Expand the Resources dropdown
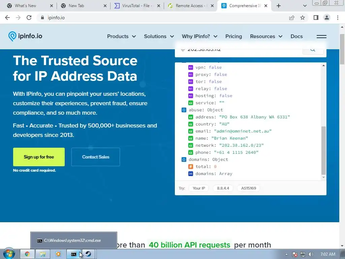 coord(266,36)
